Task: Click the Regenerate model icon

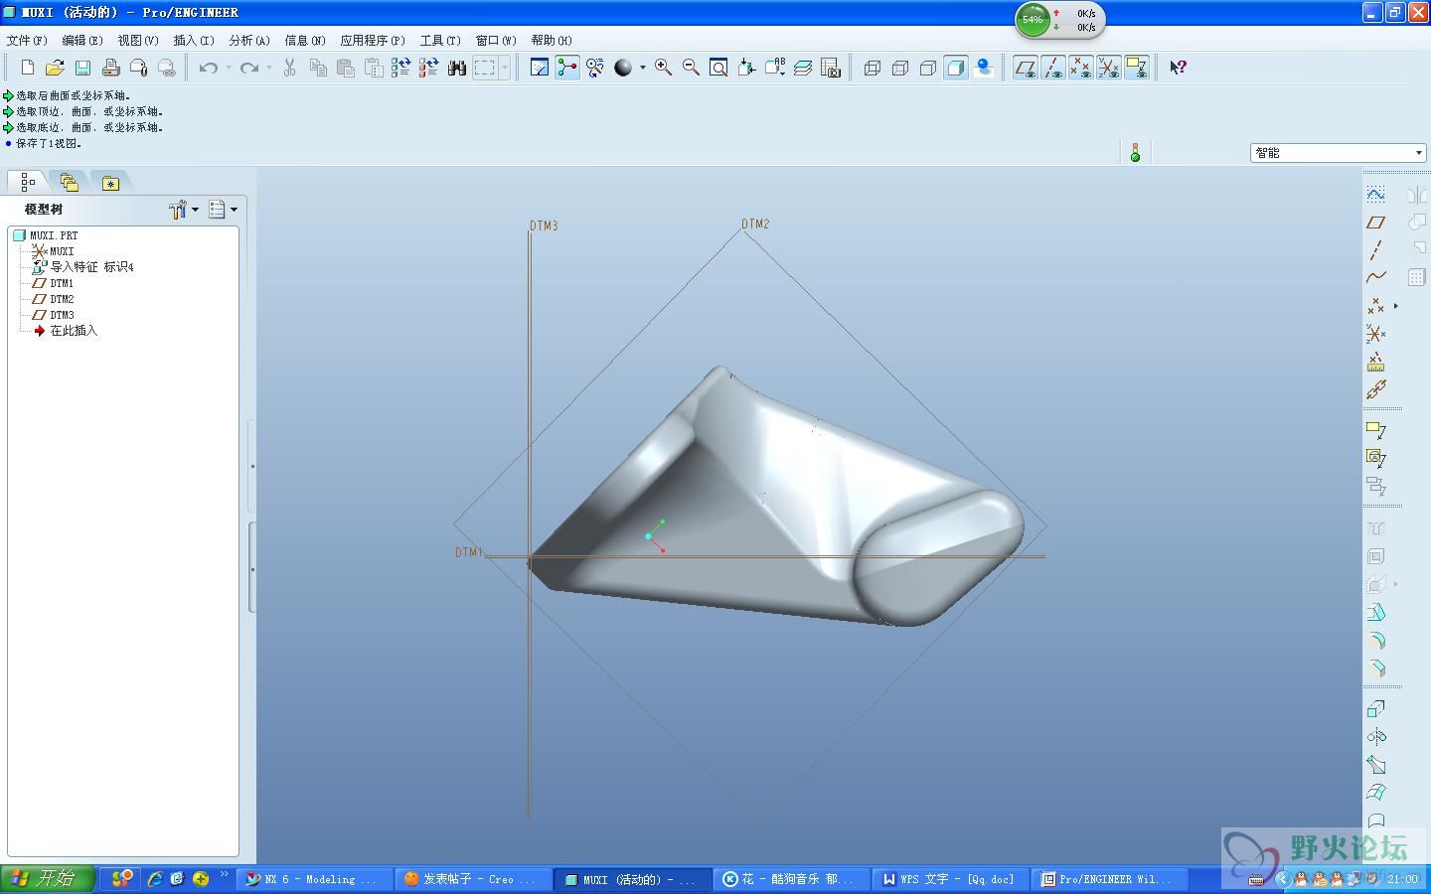Action: [x=400, y=68]
